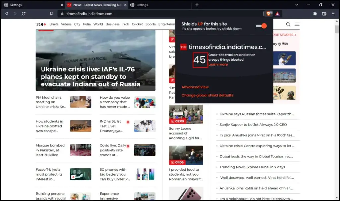
Task: Click the scrollbar down arrow
Action: (337, 198)
